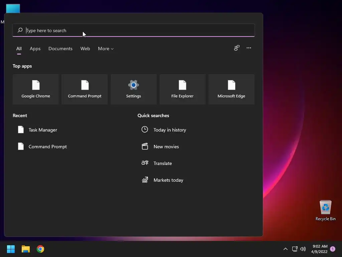The width and height of the screenshot is (342, 257).
Task: Select the Recycle Bin desktop icon
Action: (325, 210)
